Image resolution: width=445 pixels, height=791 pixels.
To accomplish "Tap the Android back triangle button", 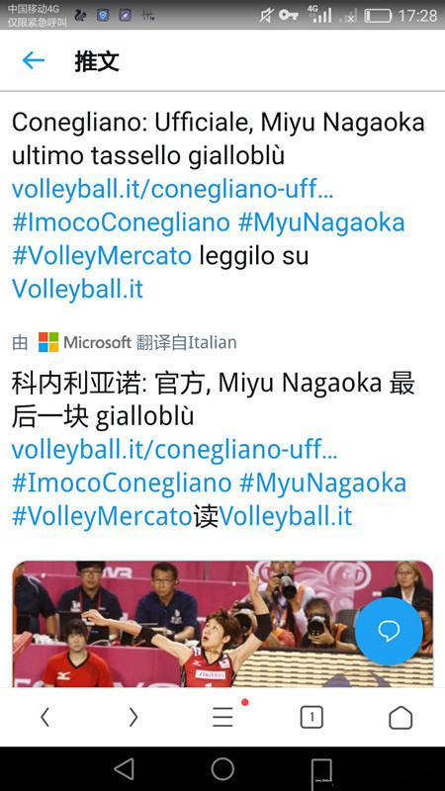I will 124,769.
